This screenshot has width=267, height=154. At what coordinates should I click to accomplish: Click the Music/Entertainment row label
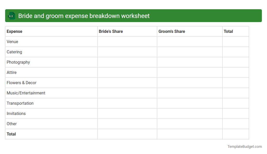tap(26, 93)
